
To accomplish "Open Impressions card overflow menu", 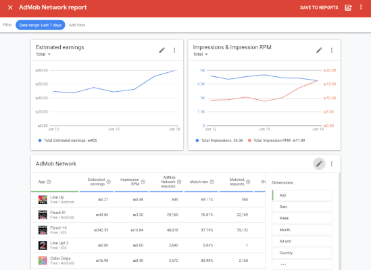I will tap(332, 50).
